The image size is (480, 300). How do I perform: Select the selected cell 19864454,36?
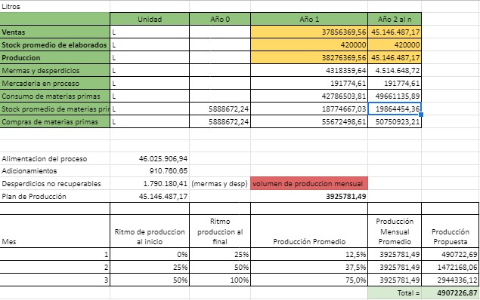point(395,109)
